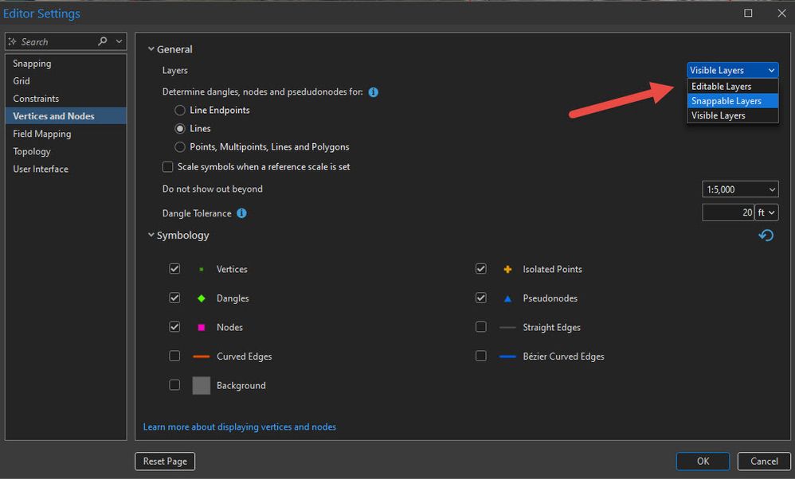Click the orange Isolated Points plus symbol

pos(507,269)
